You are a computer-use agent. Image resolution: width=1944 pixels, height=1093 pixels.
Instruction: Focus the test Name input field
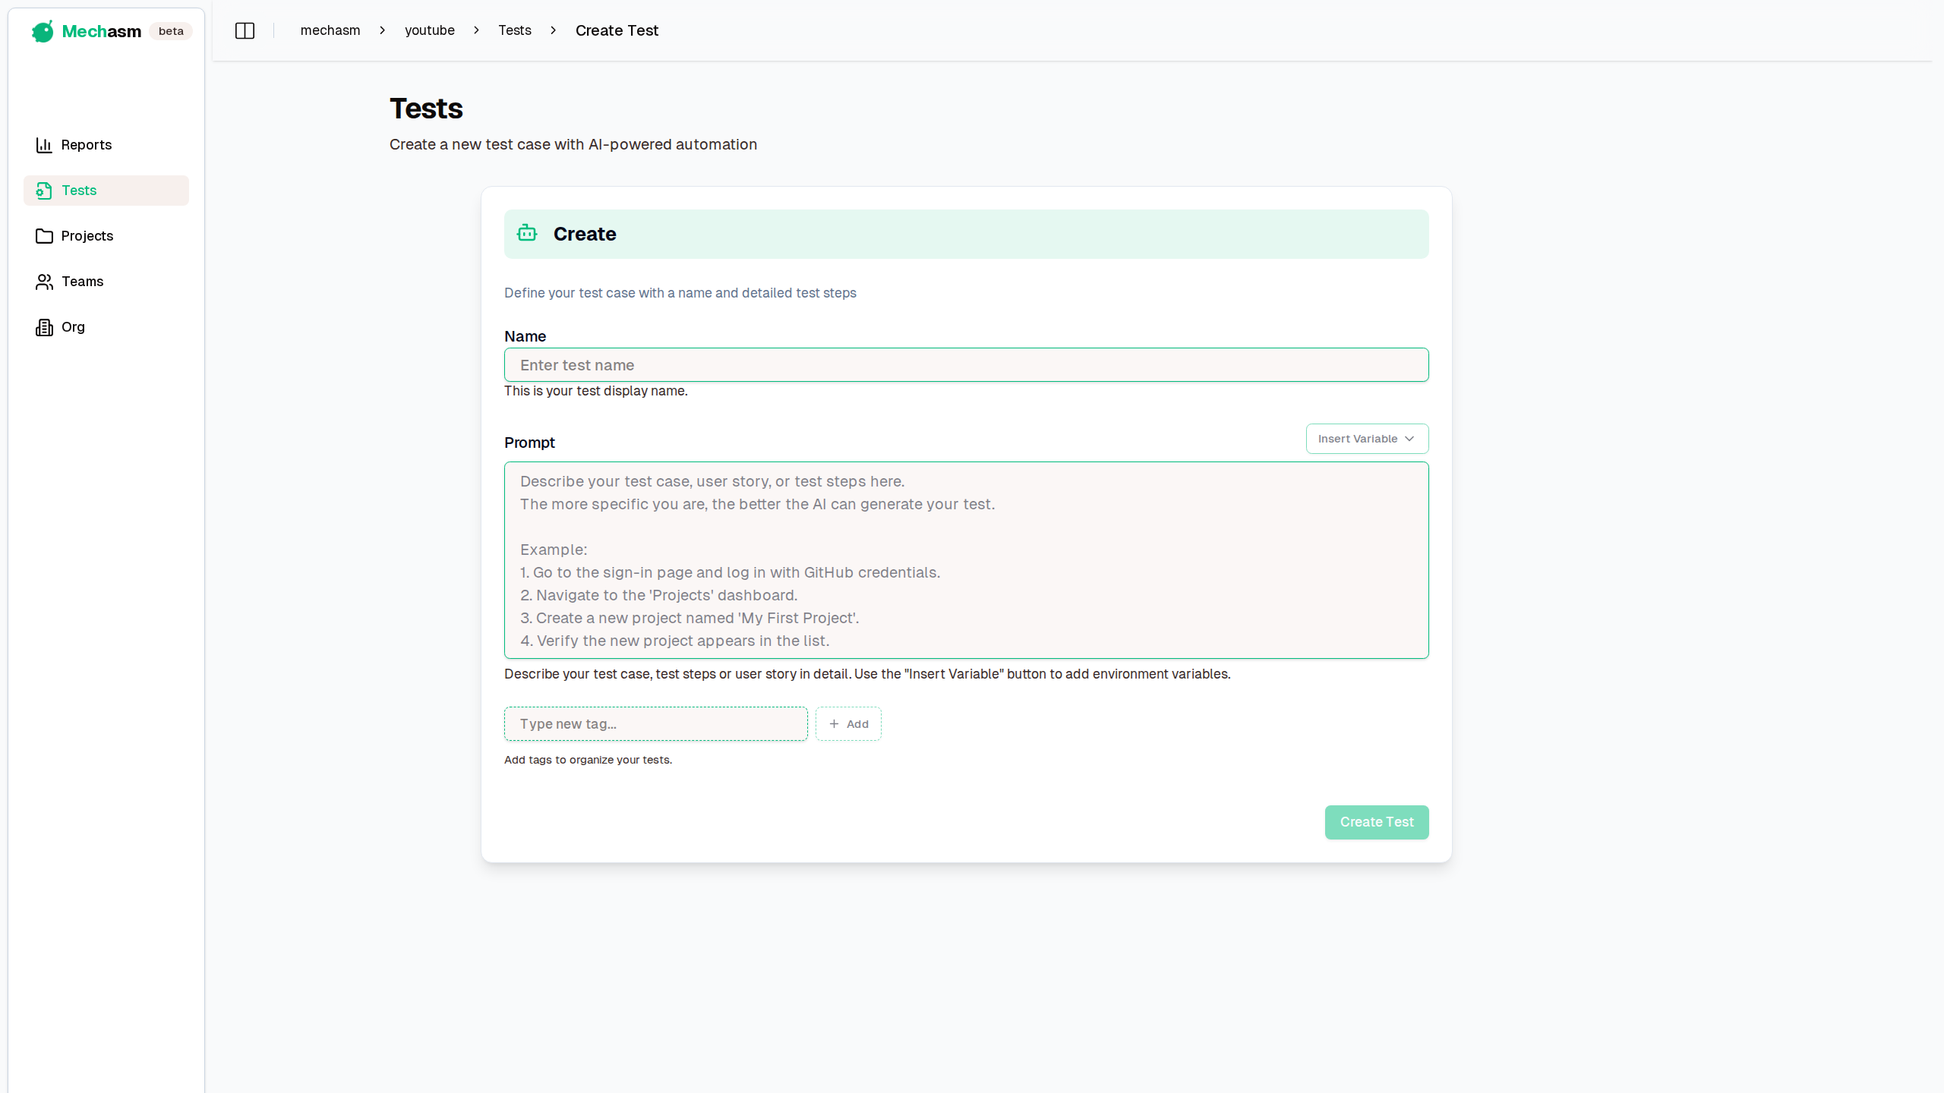tap(966, 365)
